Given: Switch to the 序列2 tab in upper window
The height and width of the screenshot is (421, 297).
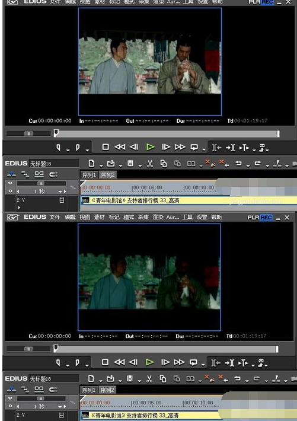Looking at the screenshot, I should tap(108, 175).
